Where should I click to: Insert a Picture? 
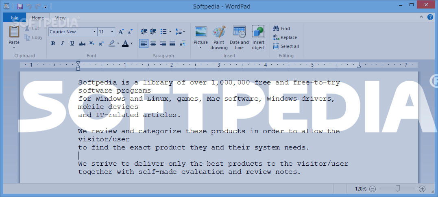(201, 35)
